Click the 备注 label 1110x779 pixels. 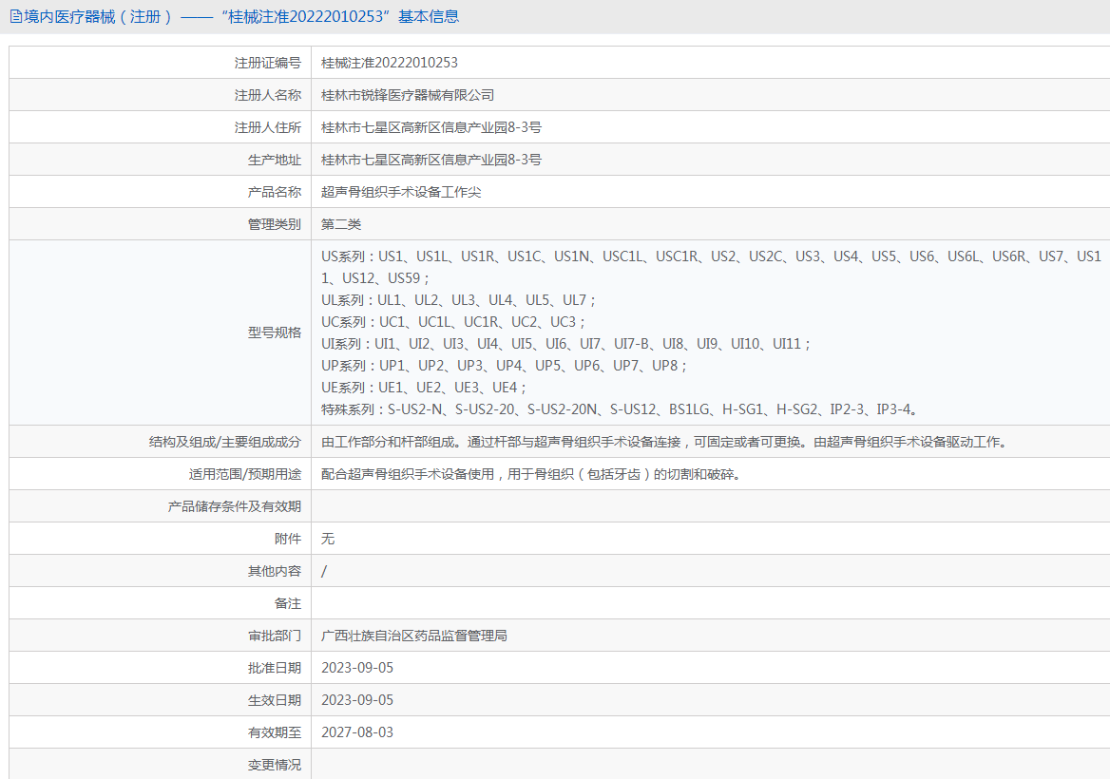coord(287,603)
